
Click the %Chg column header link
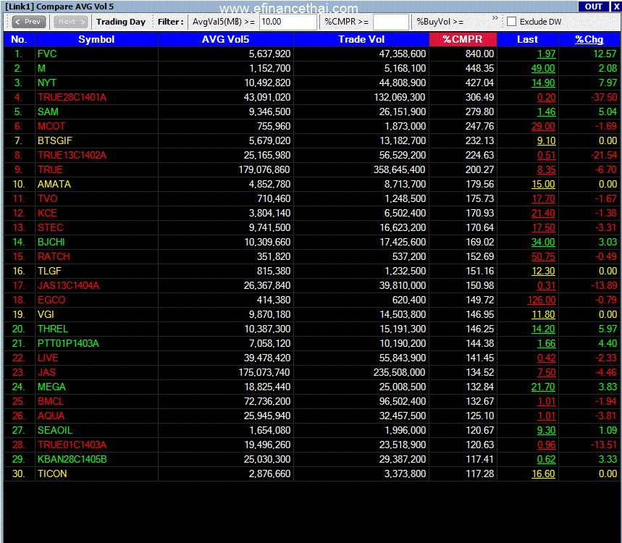coord(589,39)
